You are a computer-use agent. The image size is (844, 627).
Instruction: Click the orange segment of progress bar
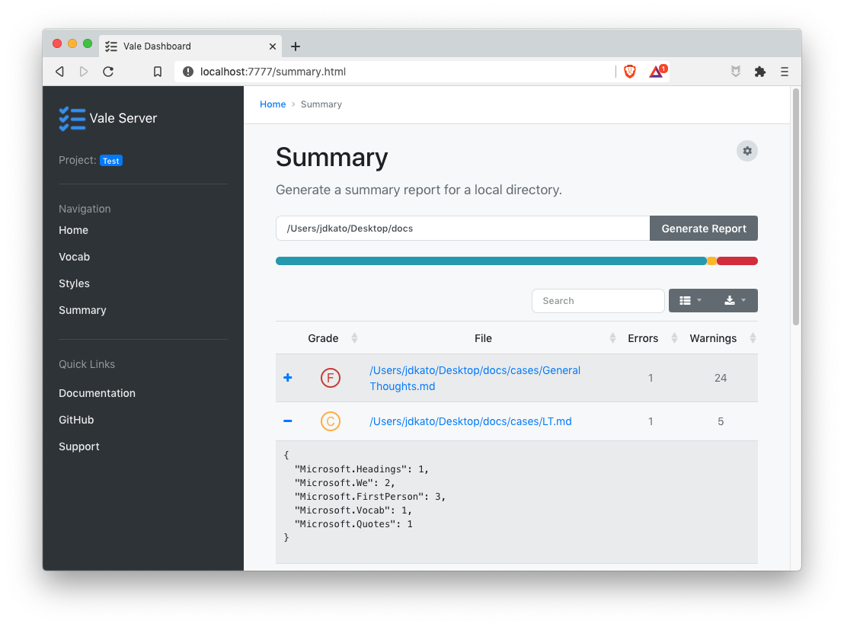tap(711, 261)
